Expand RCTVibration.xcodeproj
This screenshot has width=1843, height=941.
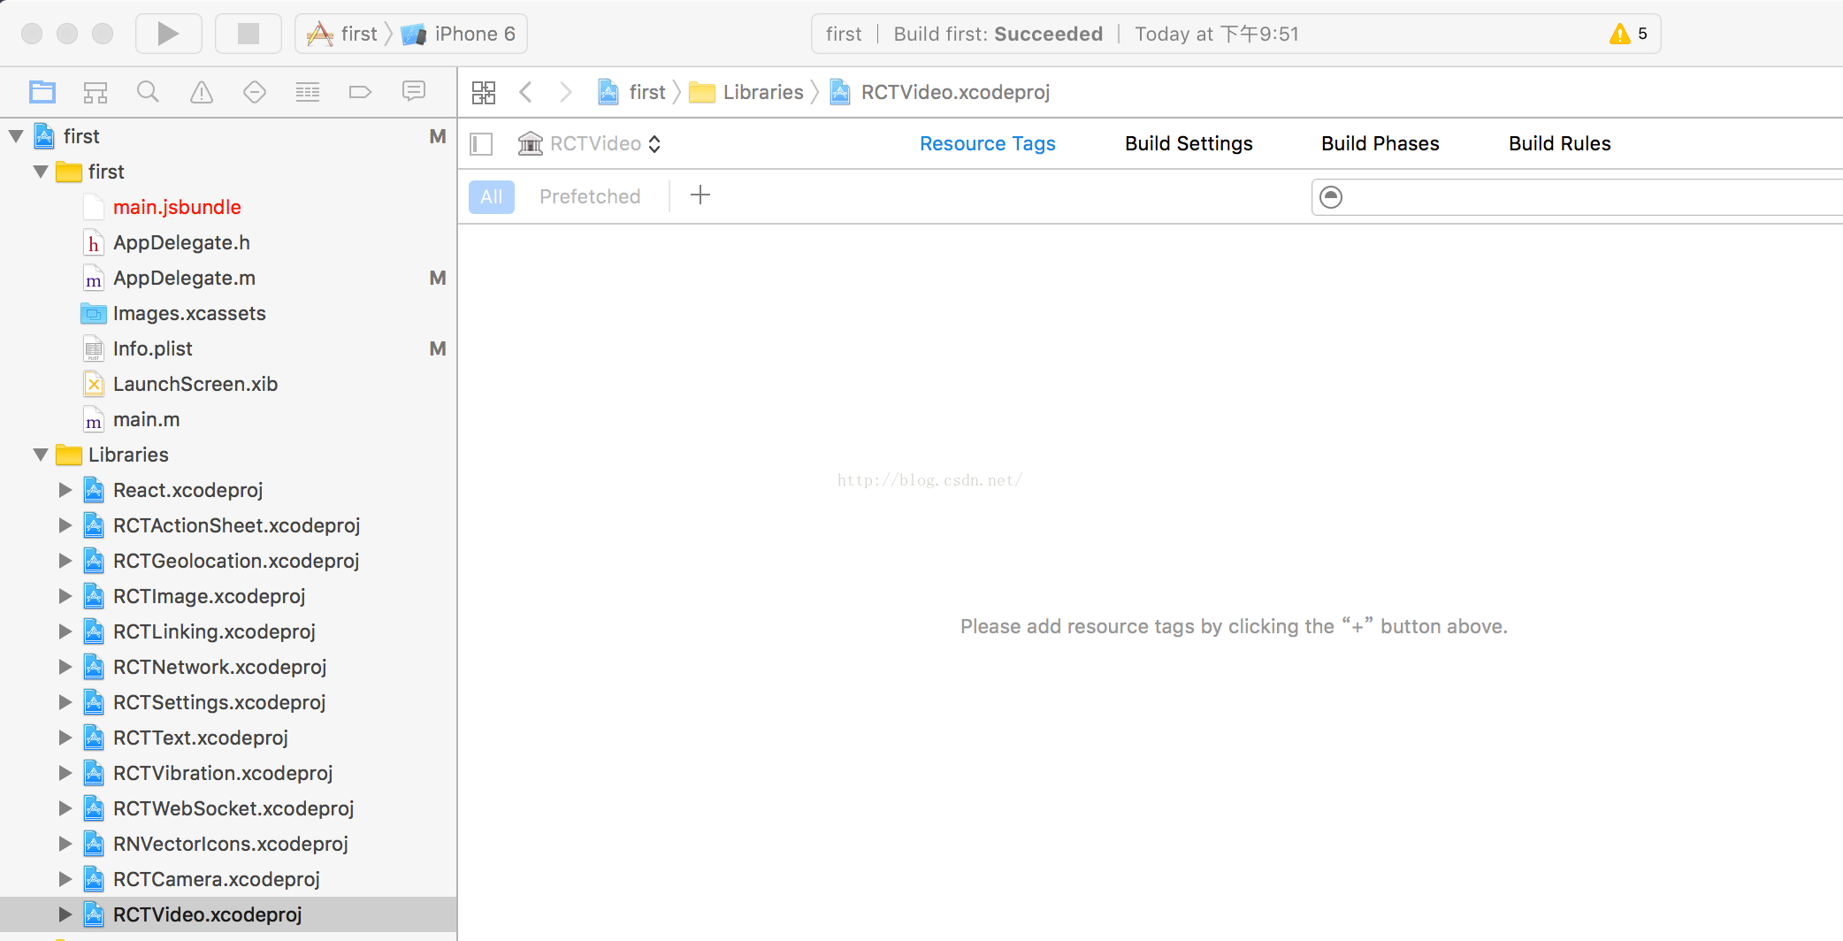point(65,773)
